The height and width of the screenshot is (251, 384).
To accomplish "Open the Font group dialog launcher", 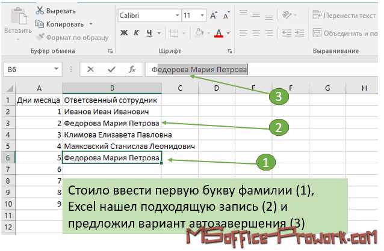I will [230, 51].
